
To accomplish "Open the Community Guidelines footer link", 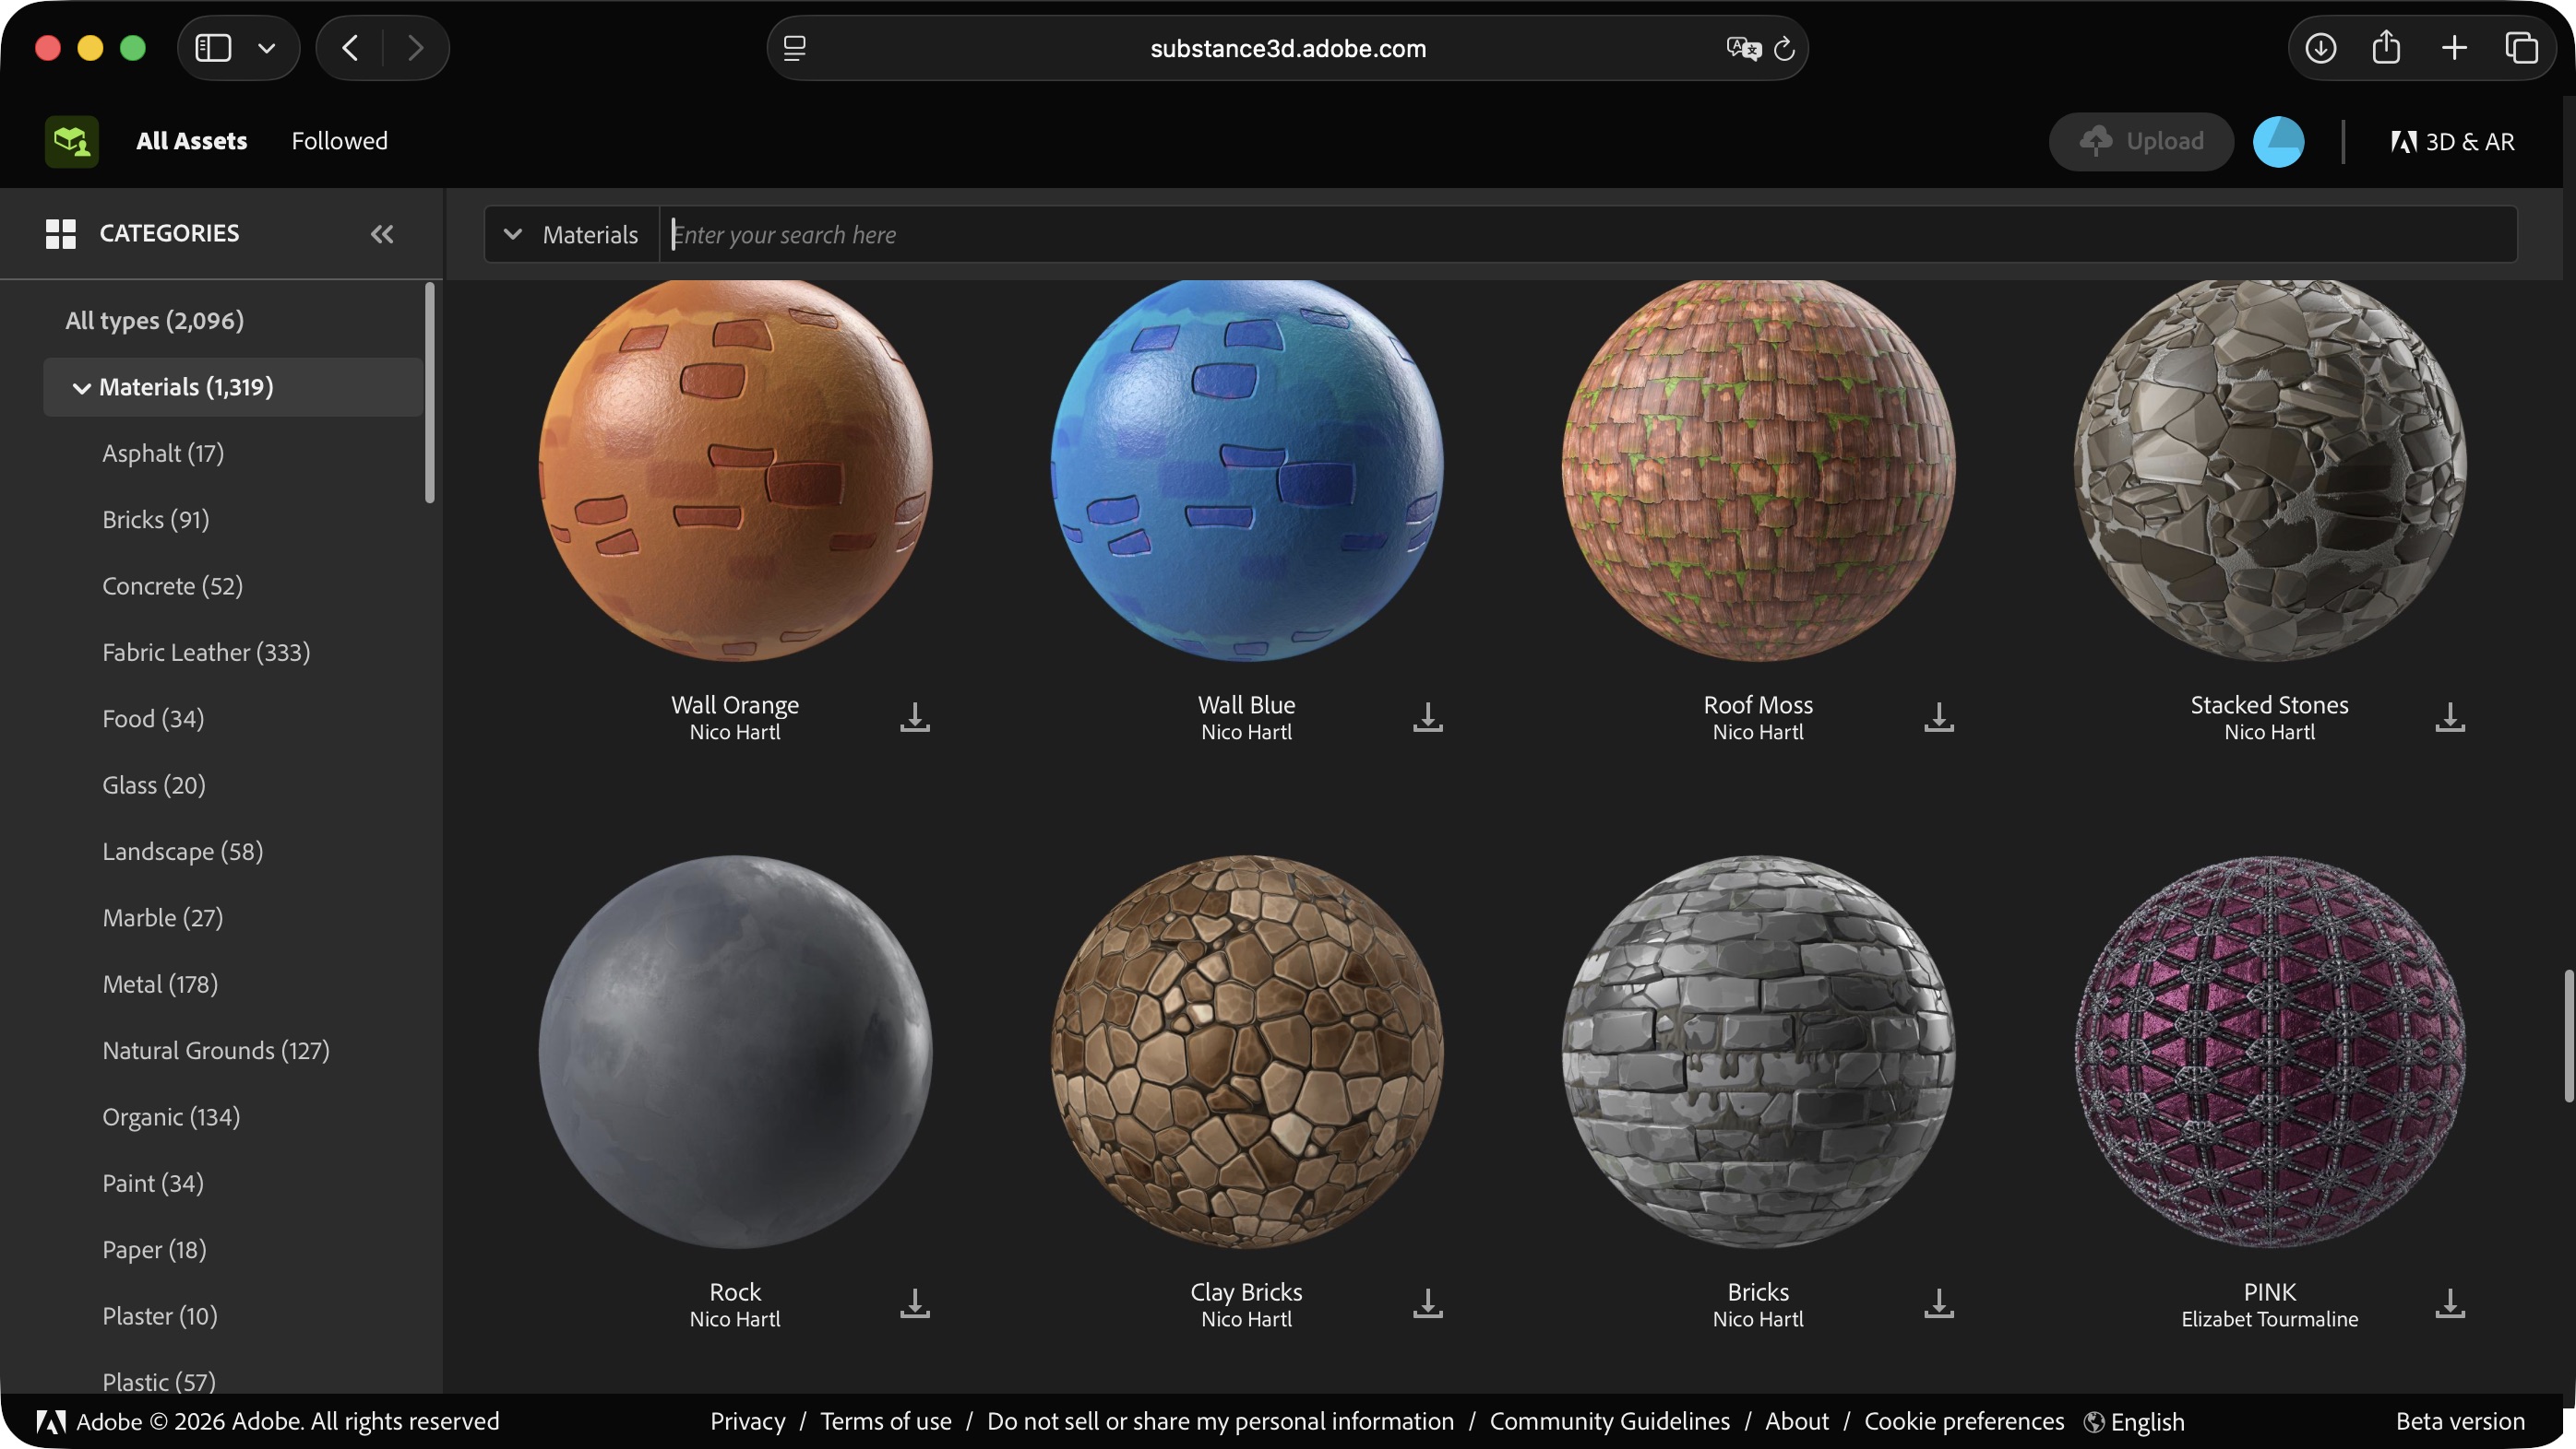I will pyautogui.click(x=1609, y=1421).
